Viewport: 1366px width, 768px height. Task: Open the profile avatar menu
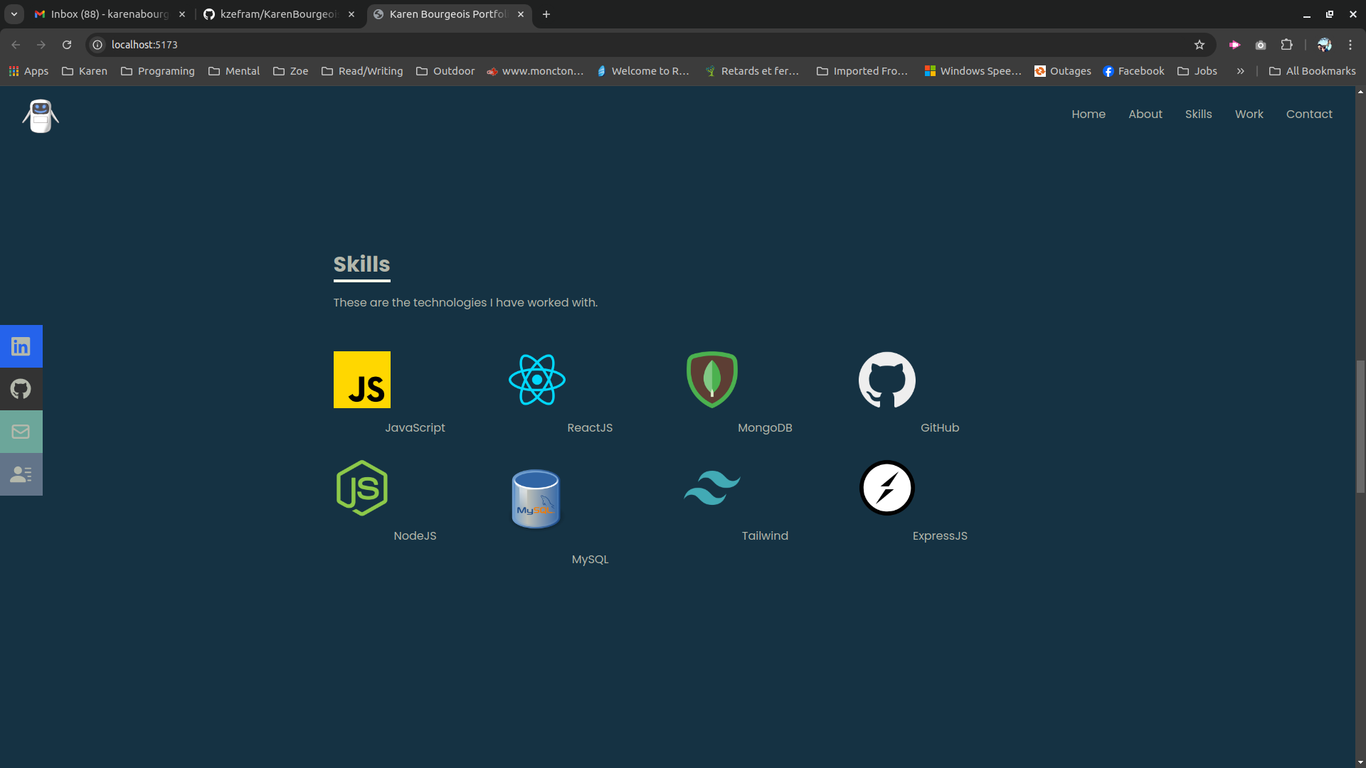point(1325,45)
